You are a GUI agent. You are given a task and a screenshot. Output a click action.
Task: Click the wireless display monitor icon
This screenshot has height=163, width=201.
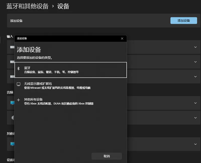coord(19,84)
